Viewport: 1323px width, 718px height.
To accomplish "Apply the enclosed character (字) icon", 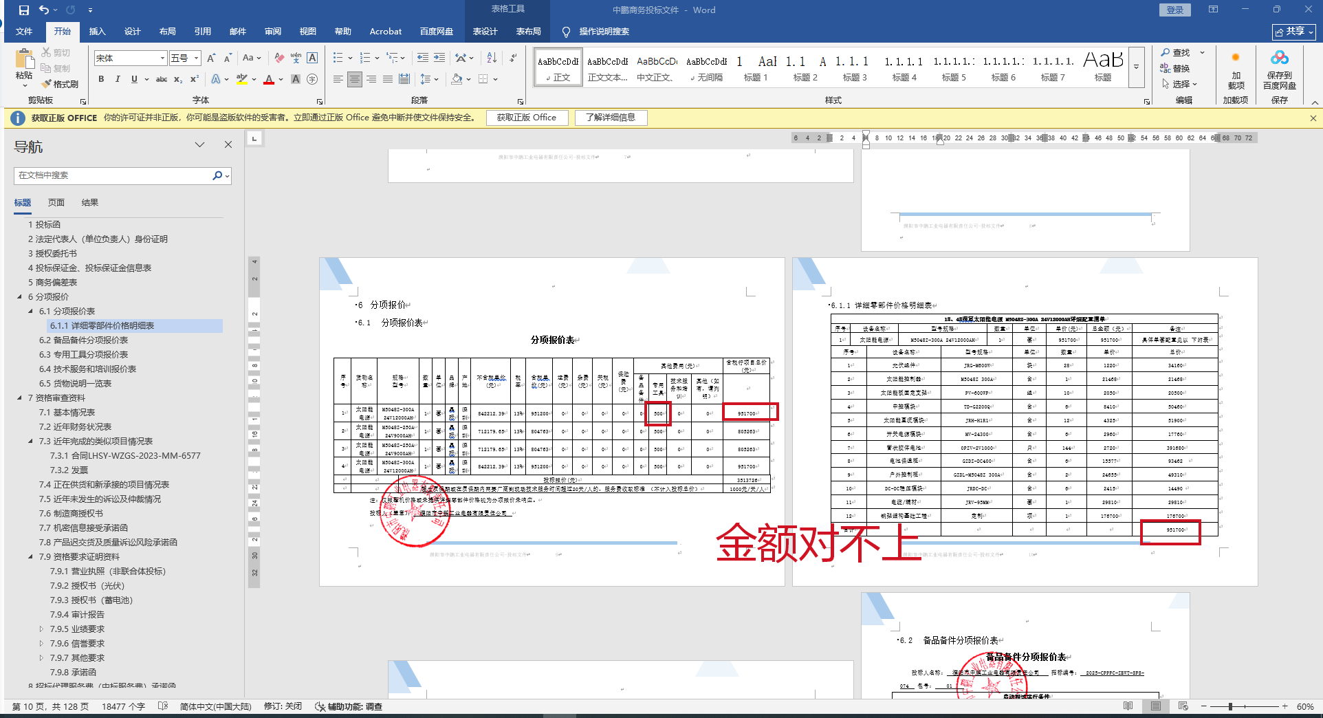I will click(312, 79).
